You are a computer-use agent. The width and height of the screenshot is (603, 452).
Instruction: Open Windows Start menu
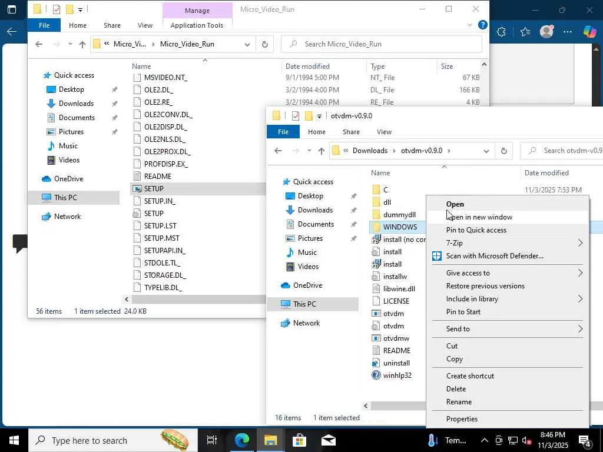14,440
